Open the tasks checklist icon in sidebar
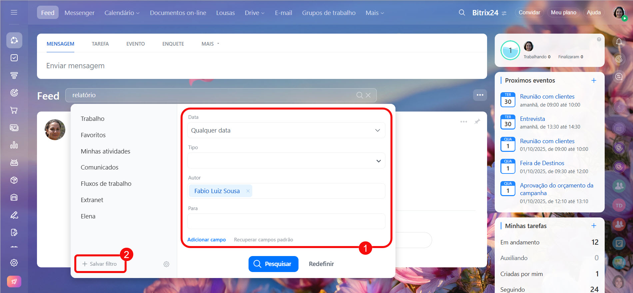The image size is (633, 293). (14, 58)
